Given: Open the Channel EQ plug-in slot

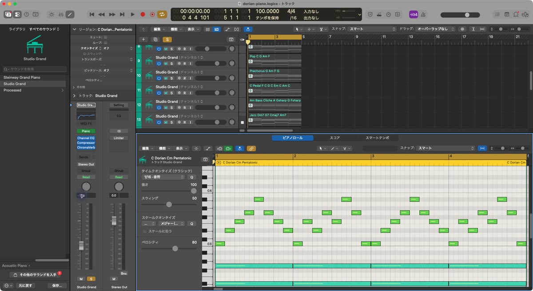Looking at the screenshot, I should point(86,138).
